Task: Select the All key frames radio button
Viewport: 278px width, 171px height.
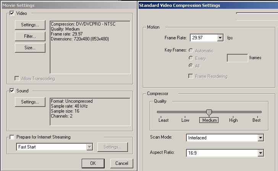Action: [191, 66]
